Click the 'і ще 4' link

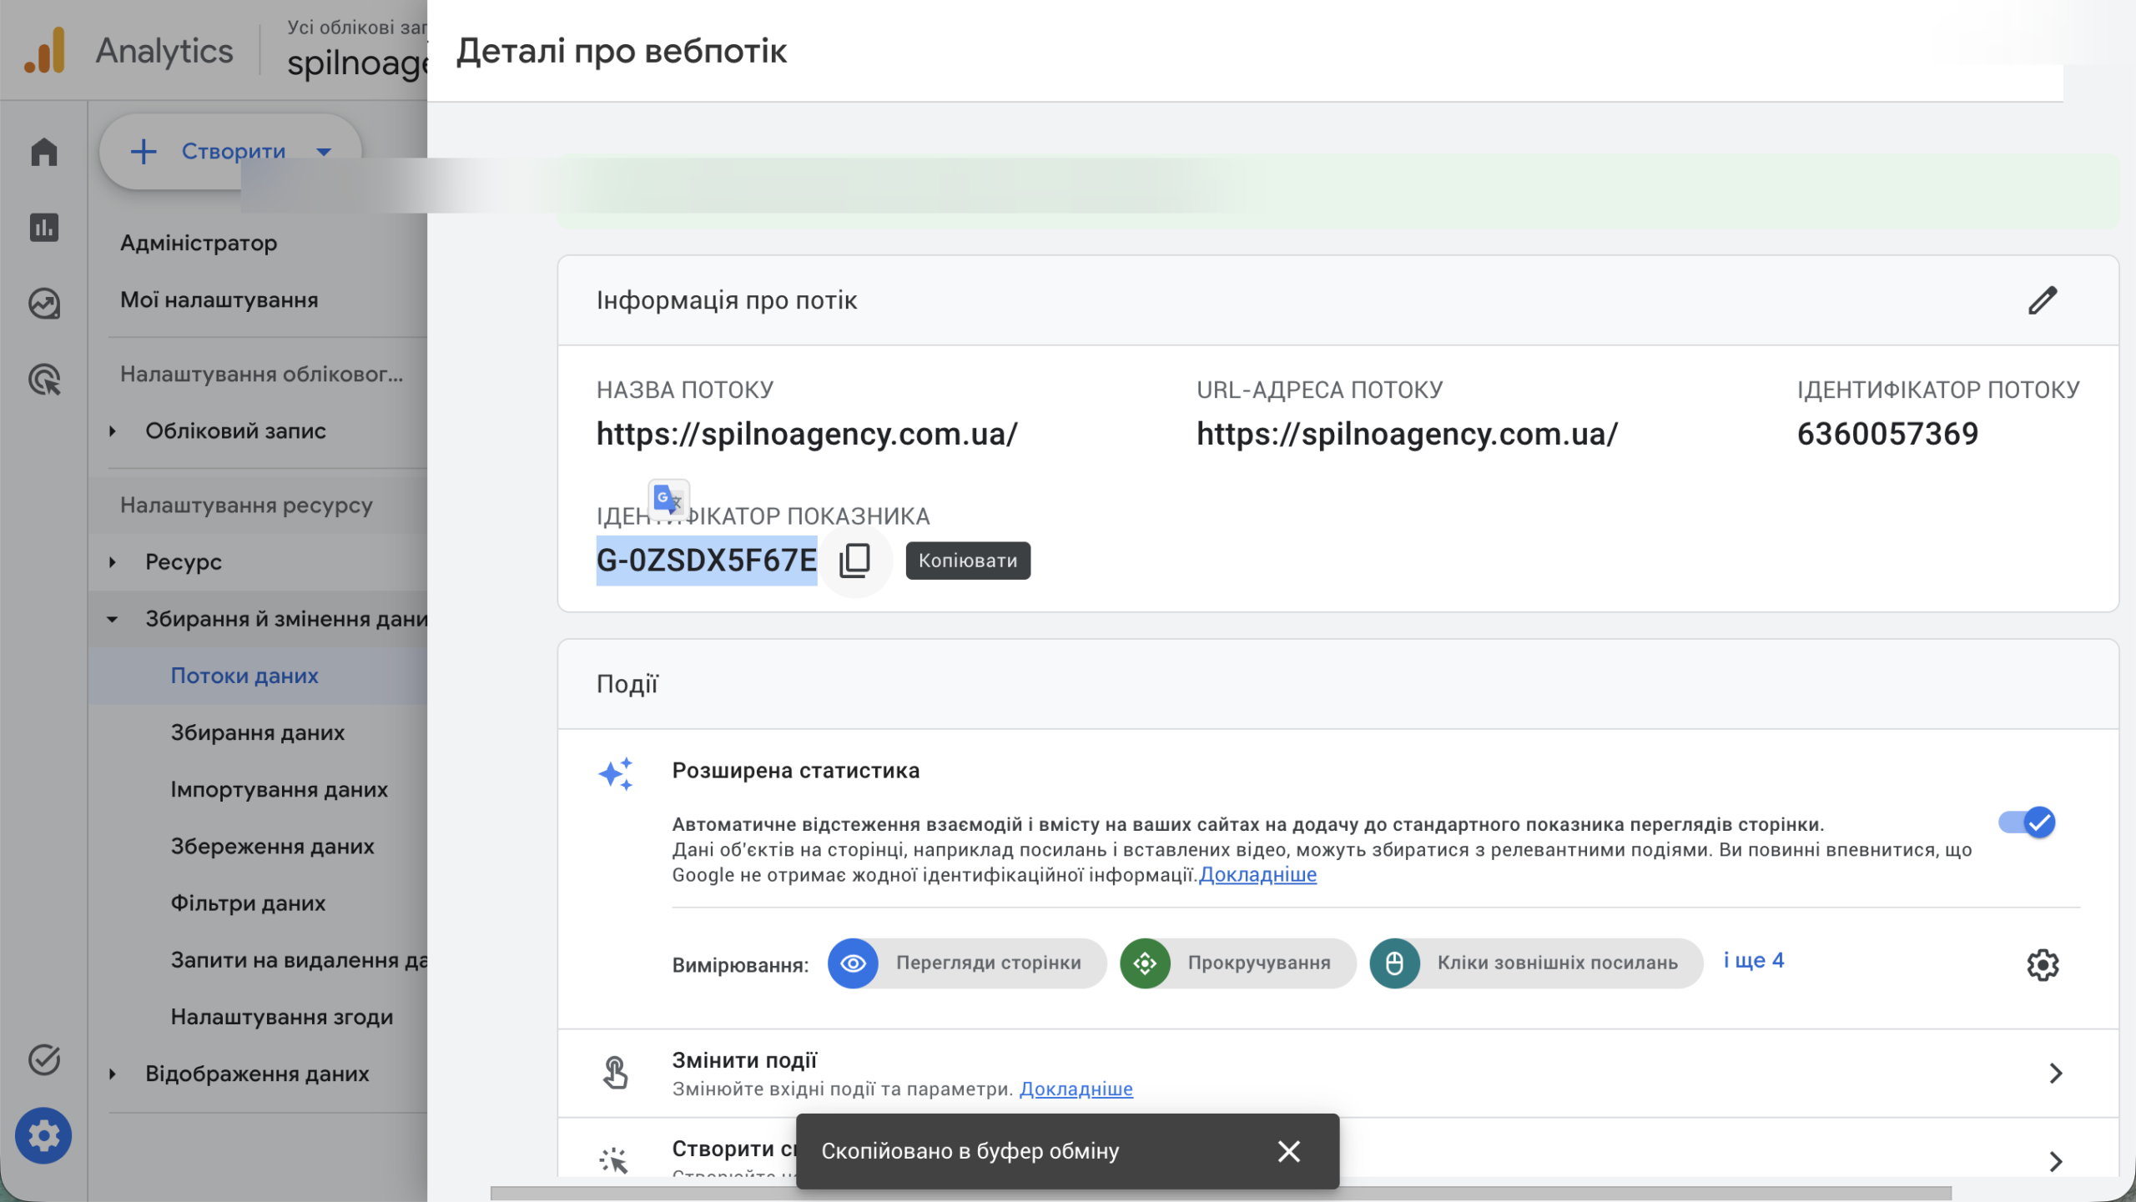[x=1754, y=960]
